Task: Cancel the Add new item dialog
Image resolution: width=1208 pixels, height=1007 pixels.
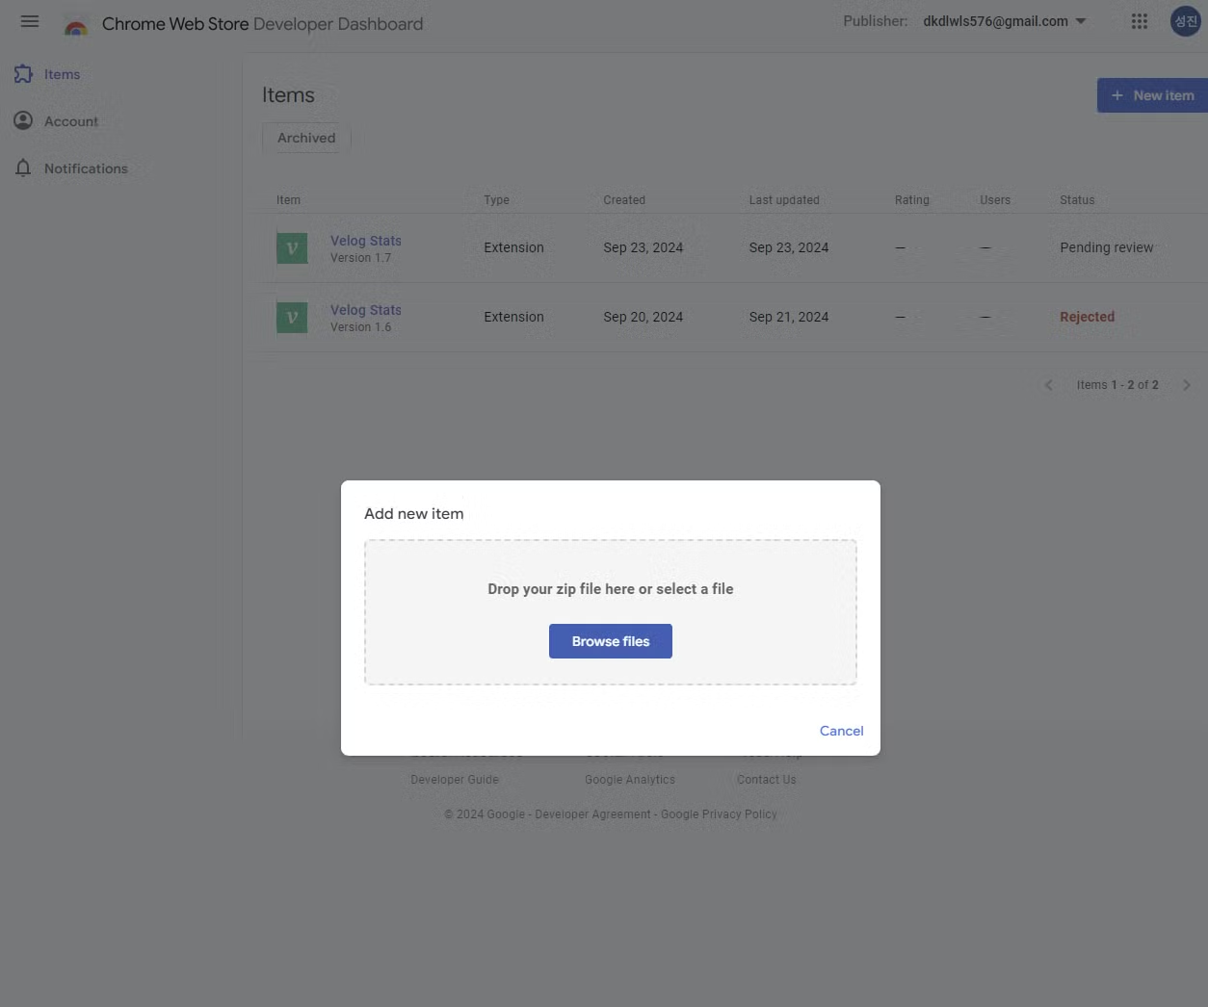Action: 840,731
